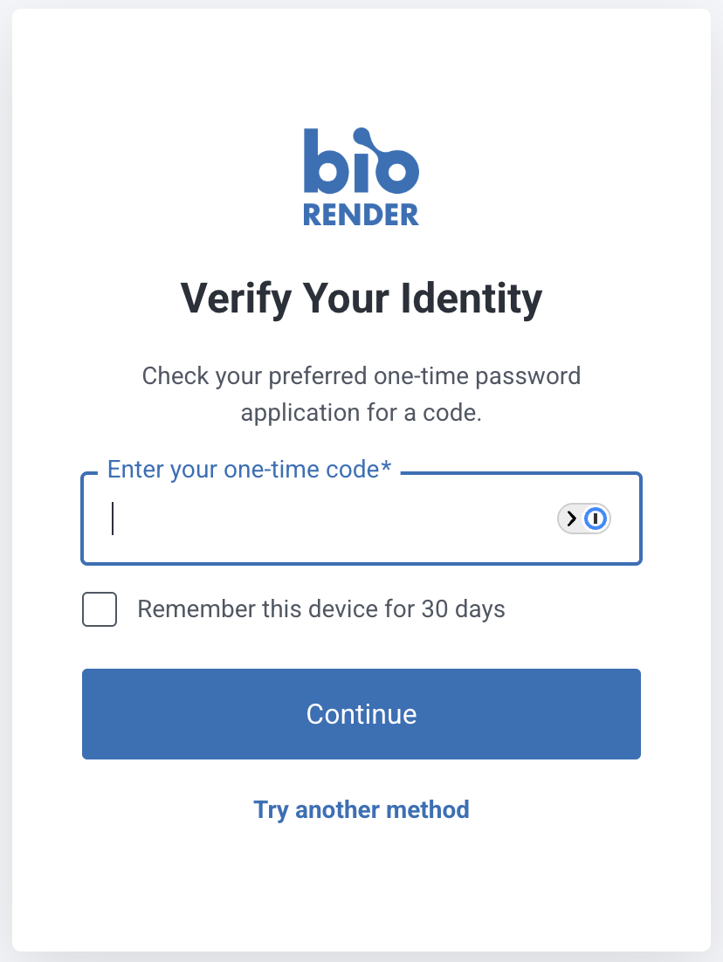Check Remember this device for 30 days
The height and width of the screenshot is (962, 723).
(x=100, y=608)
